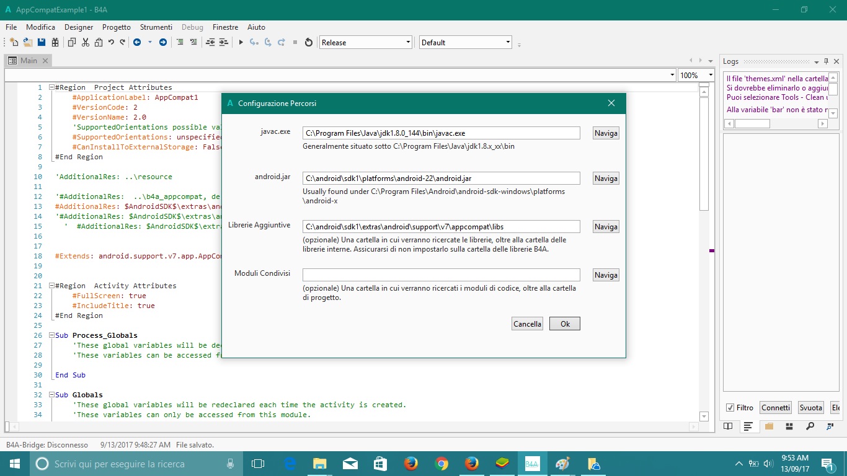Click the Restart circular arrow icon
Screen dimensions: 847x476
pos(309,42)
